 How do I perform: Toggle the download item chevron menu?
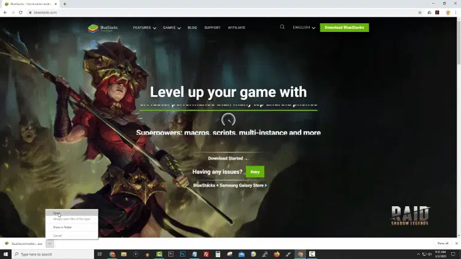(x=50, y=244)
